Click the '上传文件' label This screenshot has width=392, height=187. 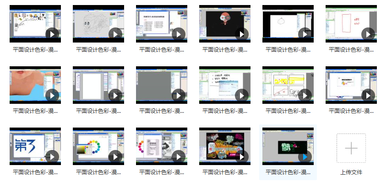[x=351, y=172]
